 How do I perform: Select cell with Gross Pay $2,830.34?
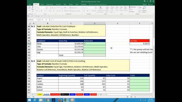click(71, 44)
